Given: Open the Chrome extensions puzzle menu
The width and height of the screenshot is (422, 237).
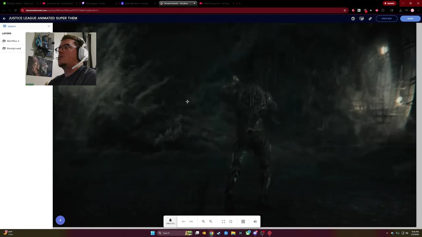Looking at the screenshot, I should coord(383,10).
